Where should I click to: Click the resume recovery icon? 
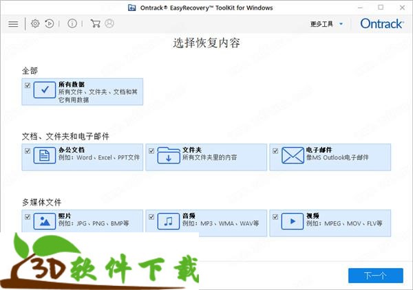click(50, 23)
